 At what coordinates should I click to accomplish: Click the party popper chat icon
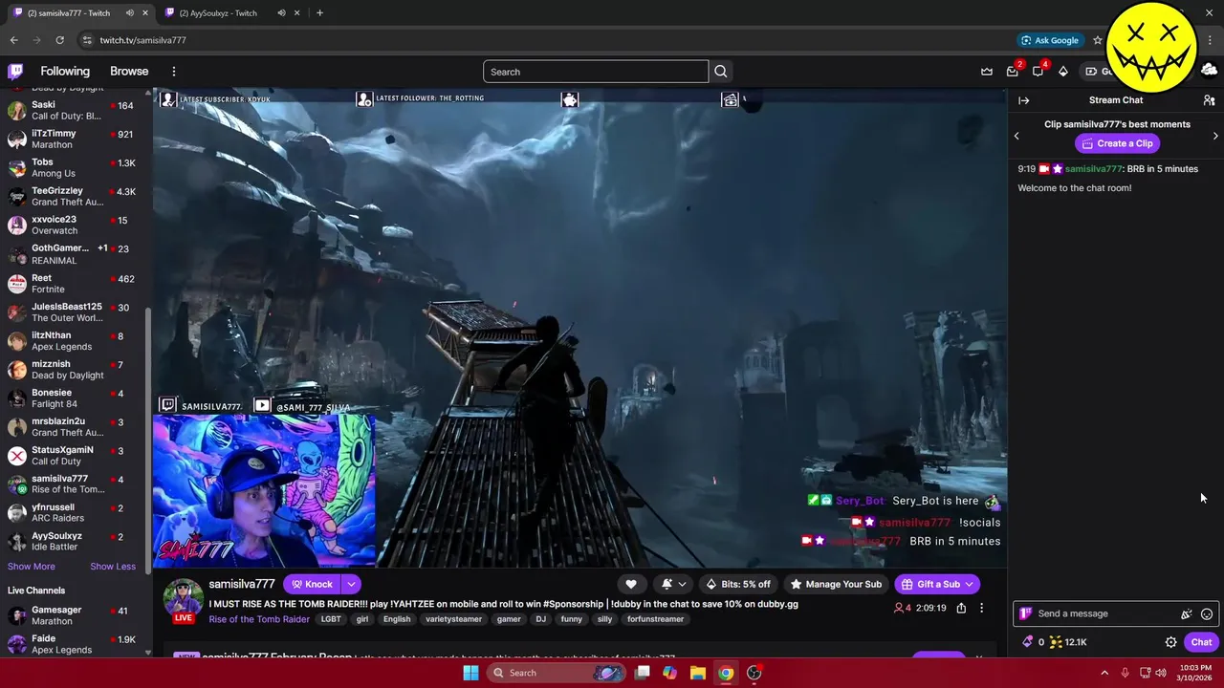tap(1186, 613)
